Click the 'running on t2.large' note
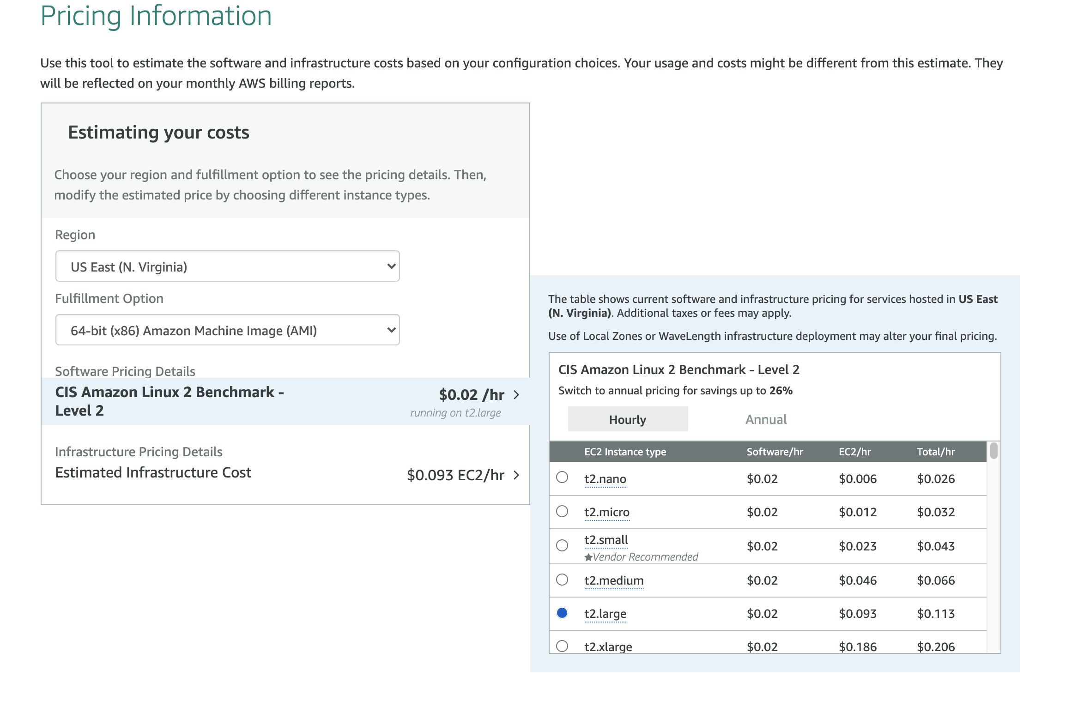 click(x=455, y=413)
